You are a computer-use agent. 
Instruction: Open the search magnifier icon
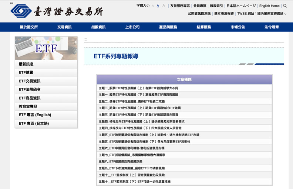pos(285,6)
